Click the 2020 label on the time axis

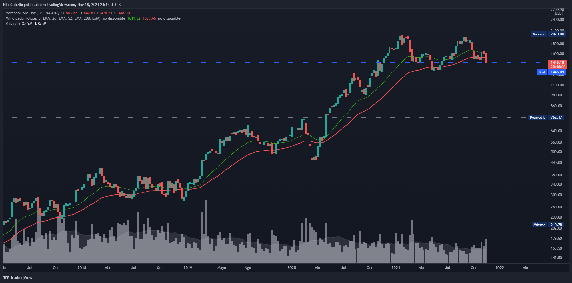292,268
